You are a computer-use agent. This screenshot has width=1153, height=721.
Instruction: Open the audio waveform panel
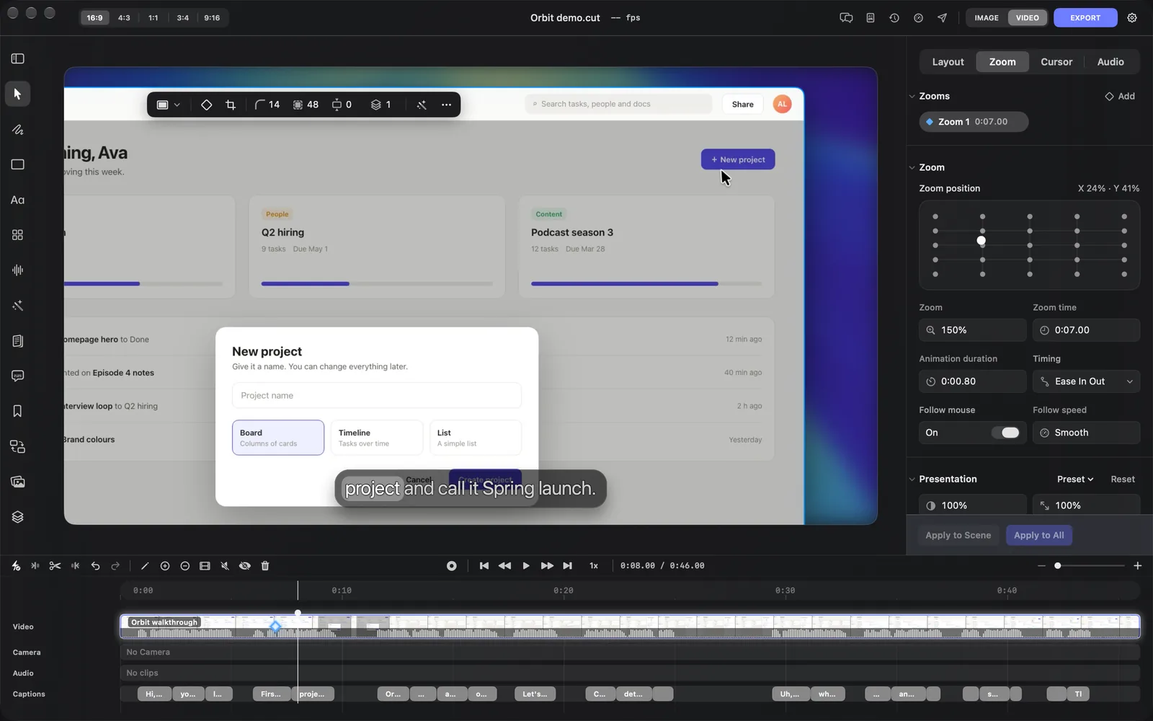click(18, 270)
